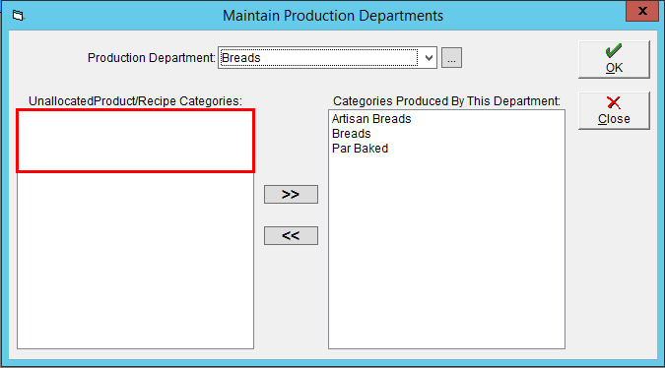This screenshot has width=665, height=368.
Task: Close the Maintain Production Departments window
Action: pos(642,11)
